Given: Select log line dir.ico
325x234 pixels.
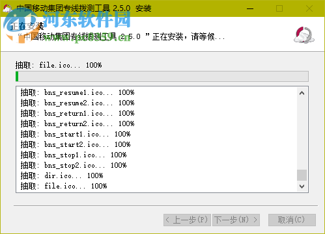Looking at the screenshot, I should (62, 175).
